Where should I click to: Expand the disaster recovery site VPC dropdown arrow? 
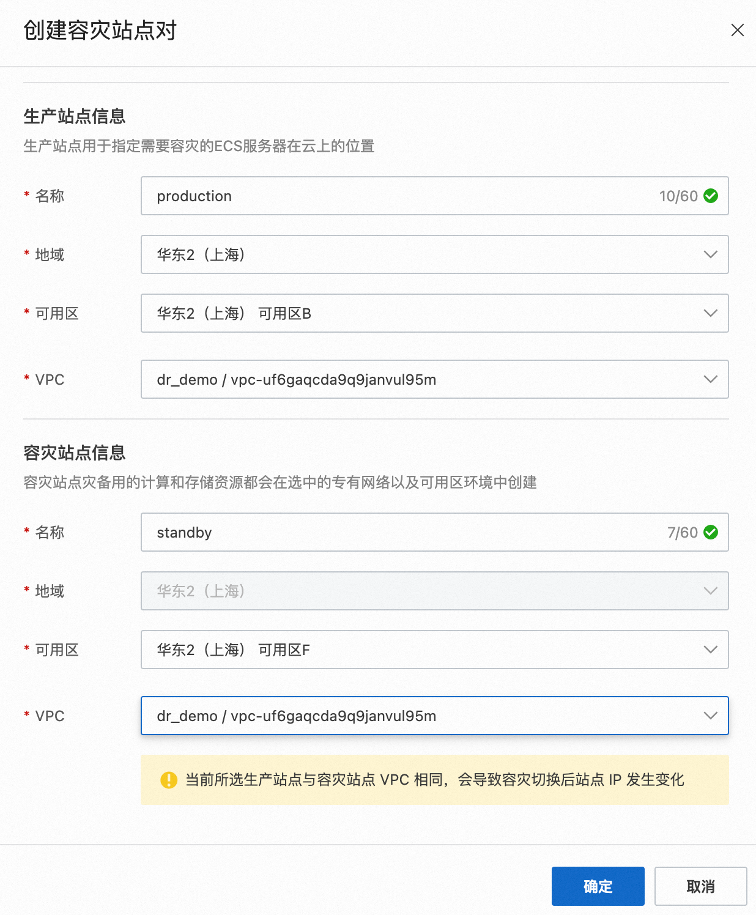pyautogui.click(x=710, y=716)
